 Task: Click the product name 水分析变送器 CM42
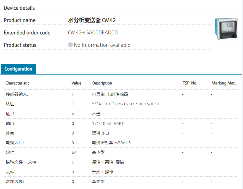click(92, 20)
